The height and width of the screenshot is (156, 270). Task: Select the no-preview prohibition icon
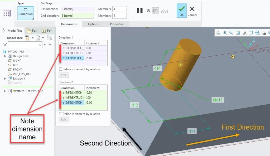pyautogui.click(x=148, y=11)
